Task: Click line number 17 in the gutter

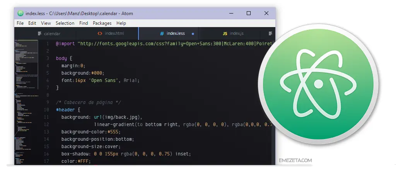Action: coord(46,161)
